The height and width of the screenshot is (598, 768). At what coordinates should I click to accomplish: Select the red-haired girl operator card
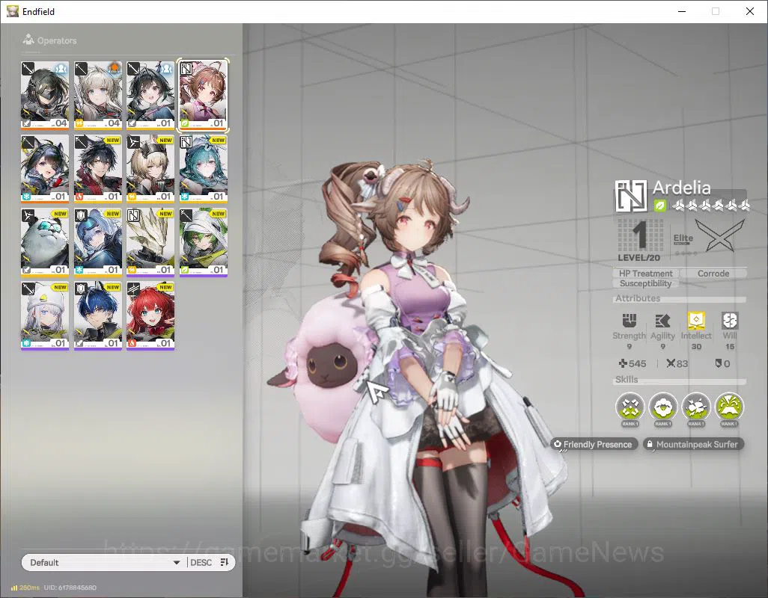(150, 316)
